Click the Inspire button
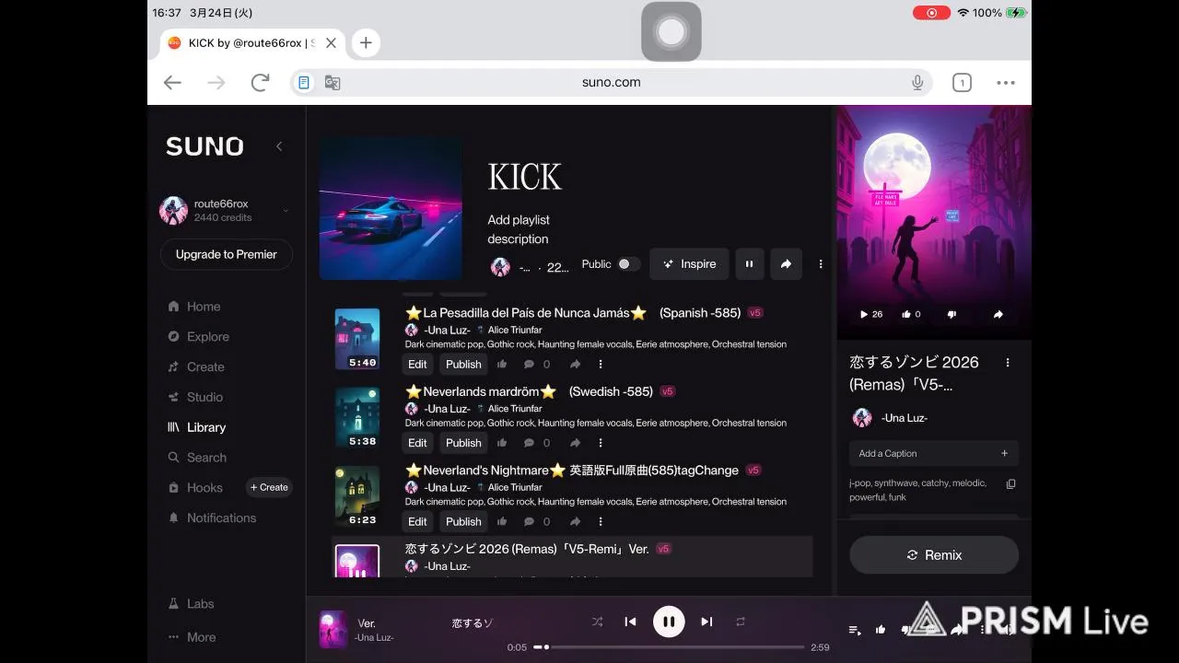 tap(689, 264)
